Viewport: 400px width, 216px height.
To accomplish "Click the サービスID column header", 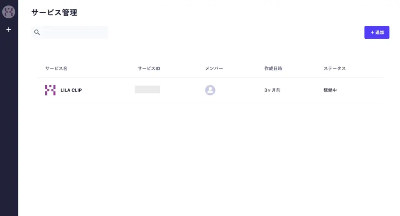I will [x=149, y=68].
